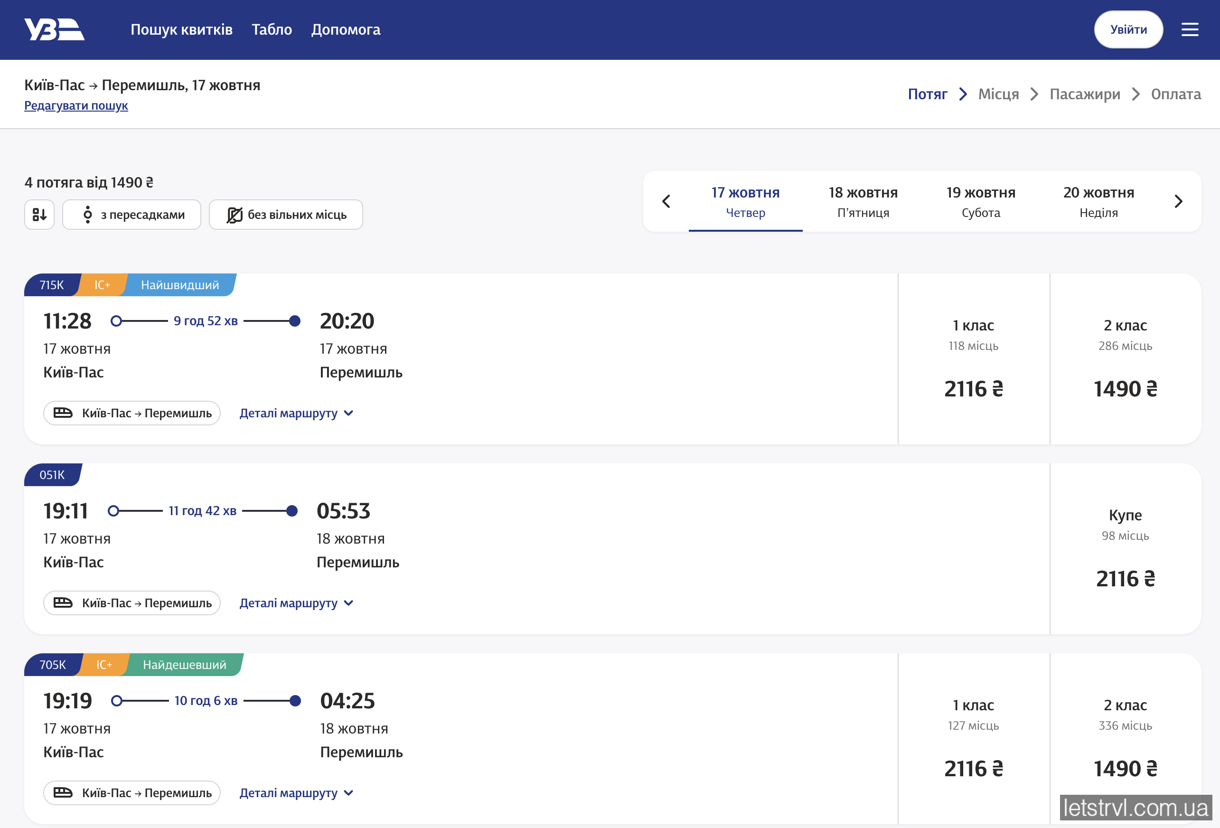Click '11 год 42 хв' duration text
Viewport: 1220px width, 828px height.
(x=202, y=511)
